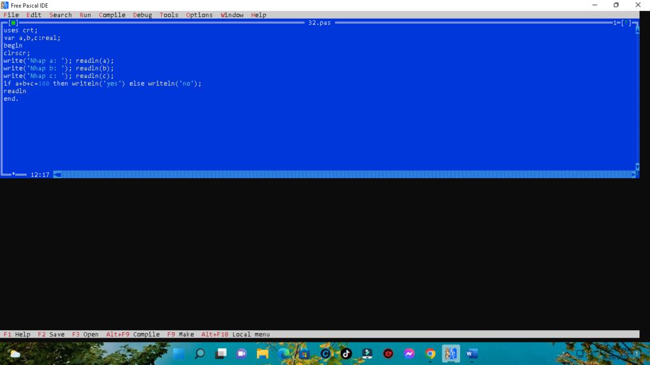Click the writeln('yes') call
The width and height of the screenshot is (650, 365).
point(98,84)
